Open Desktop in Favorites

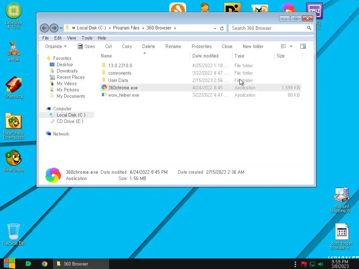(x=65, y=65)
